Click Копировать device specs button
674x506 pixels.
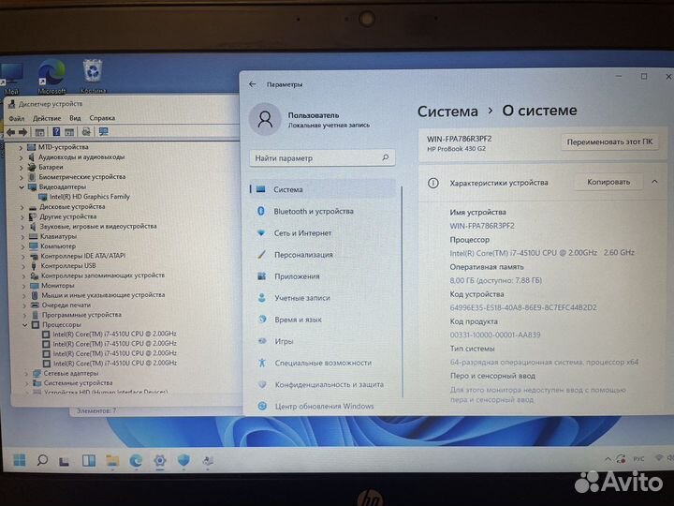coord(608,182)
